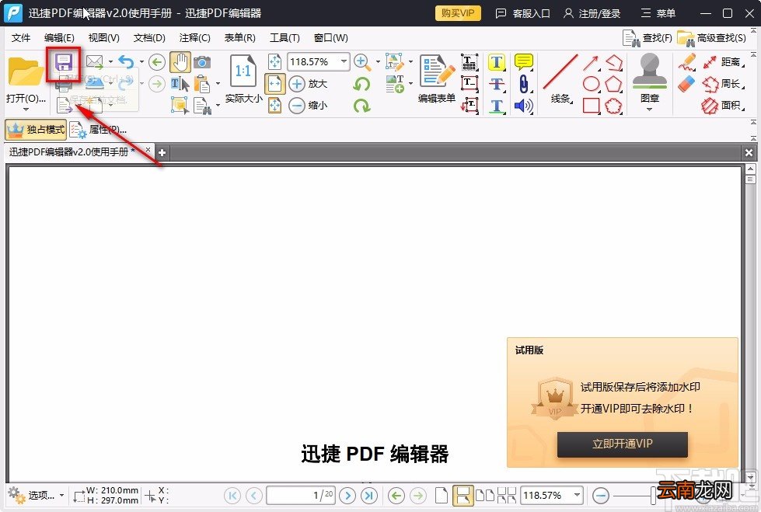Viewport: 761px width, 512px height.
Task: Select the Rectangle shape tool
Action: [x=591, y=106]
